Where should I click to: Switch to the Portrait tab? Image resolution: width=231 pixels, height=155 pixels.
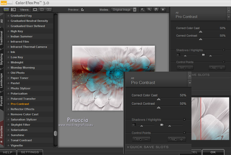2,101
